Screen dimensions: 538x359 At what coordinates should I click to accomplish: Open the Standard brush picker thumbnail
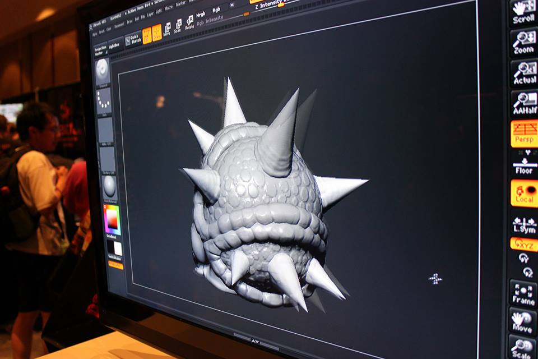(x=102, y=72)
